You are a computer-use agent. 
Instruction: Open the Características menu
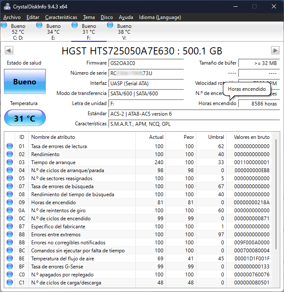pos(61,17)
